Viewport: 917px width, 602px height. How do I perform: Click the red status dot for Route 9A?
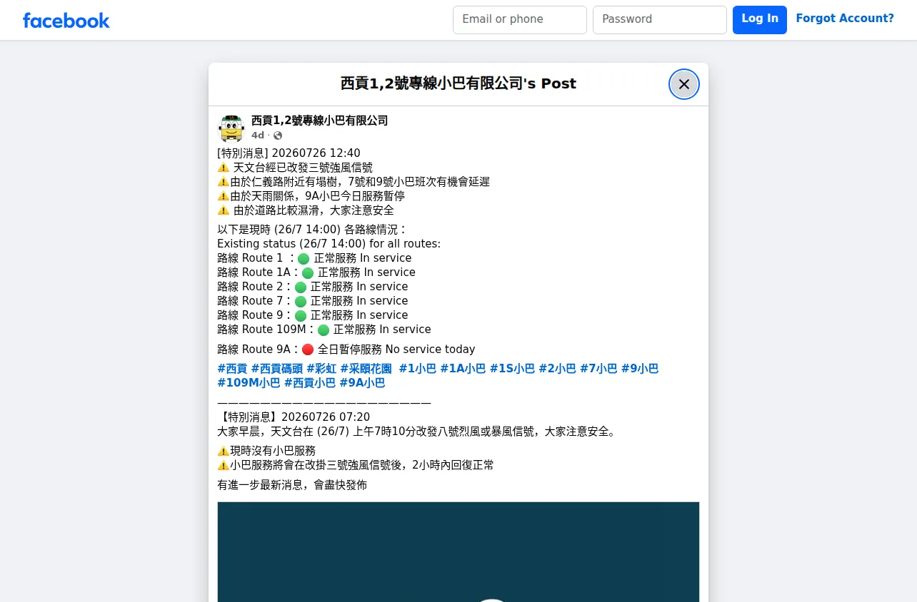tap(308, 350)
